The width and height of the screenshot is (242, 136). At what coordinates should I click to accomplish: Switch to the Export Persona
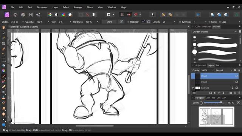[38, 15]
